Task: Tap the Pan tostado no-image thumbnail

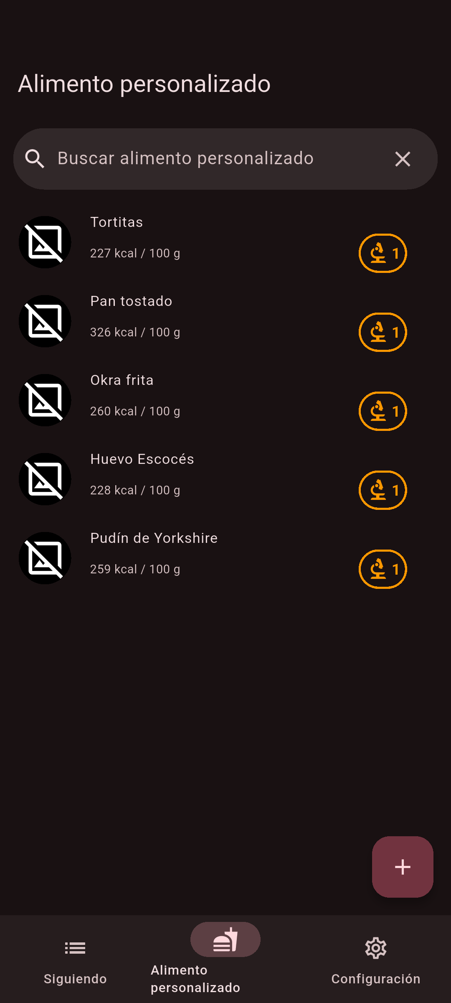Action: 45,321
